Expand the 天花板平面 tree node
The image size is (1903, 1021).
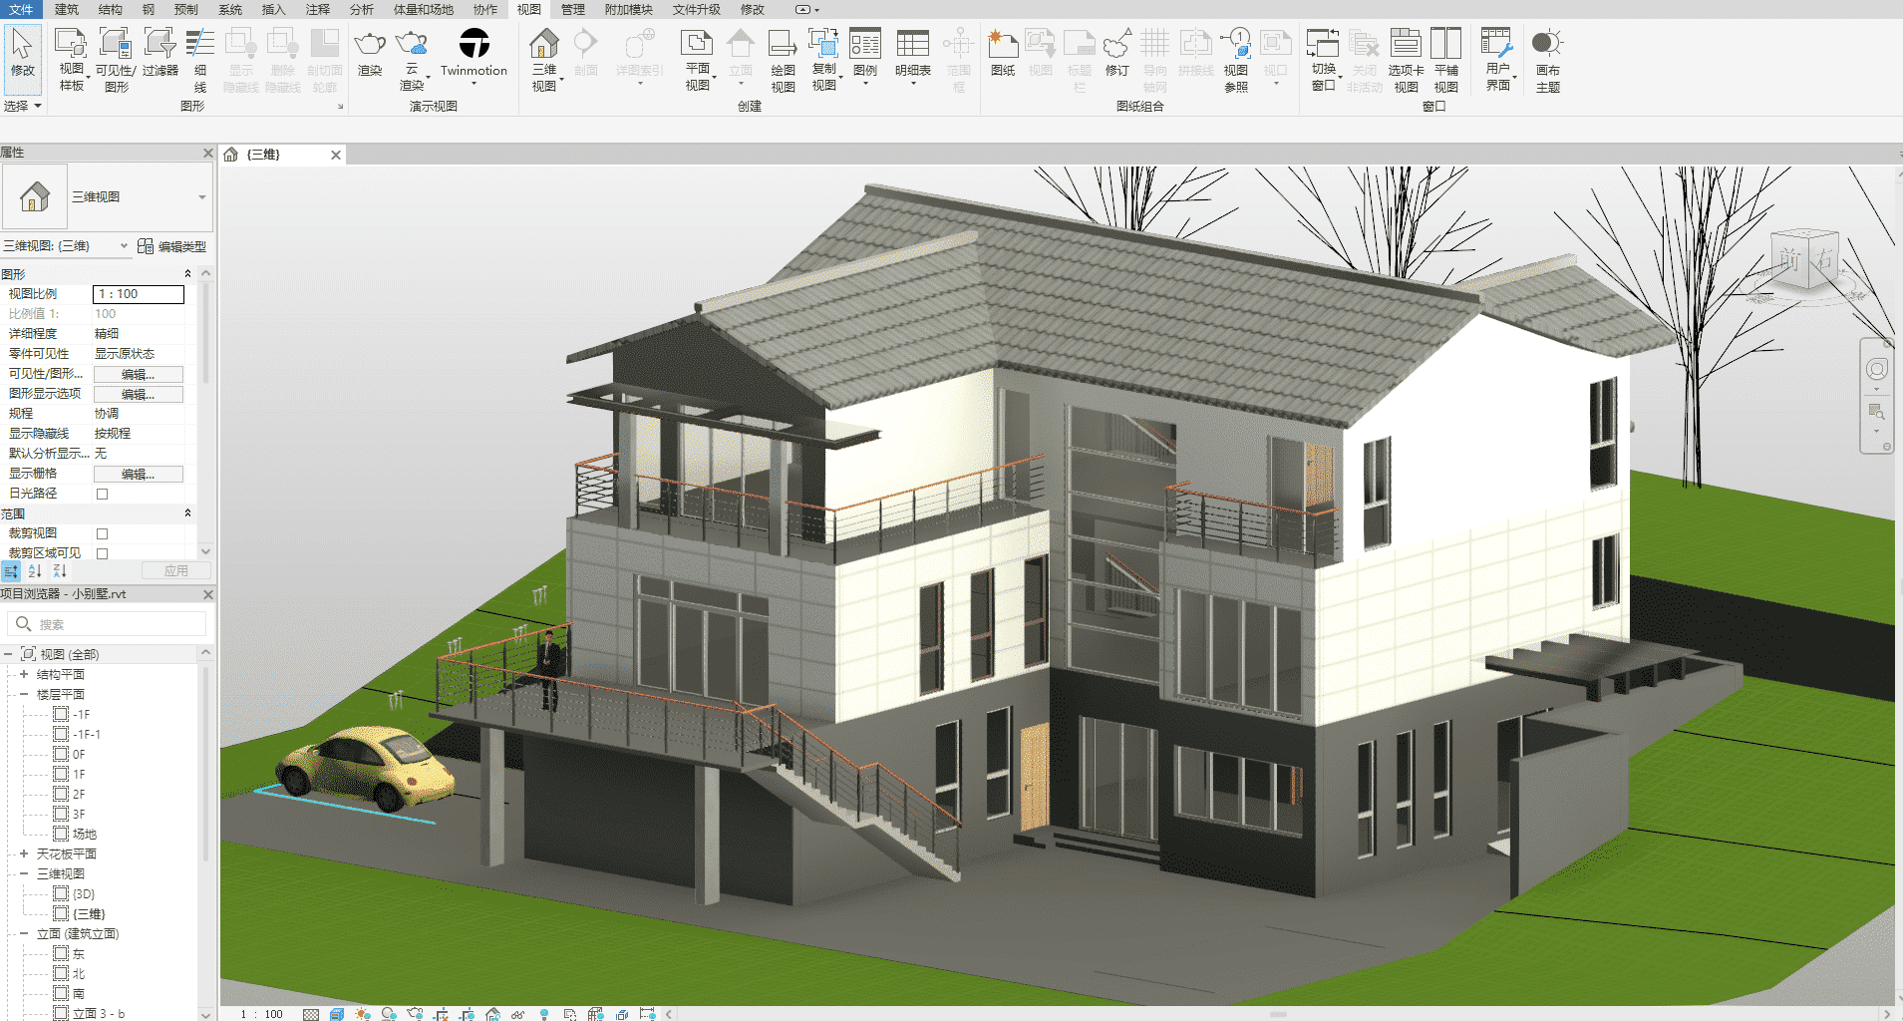[24, 853]
